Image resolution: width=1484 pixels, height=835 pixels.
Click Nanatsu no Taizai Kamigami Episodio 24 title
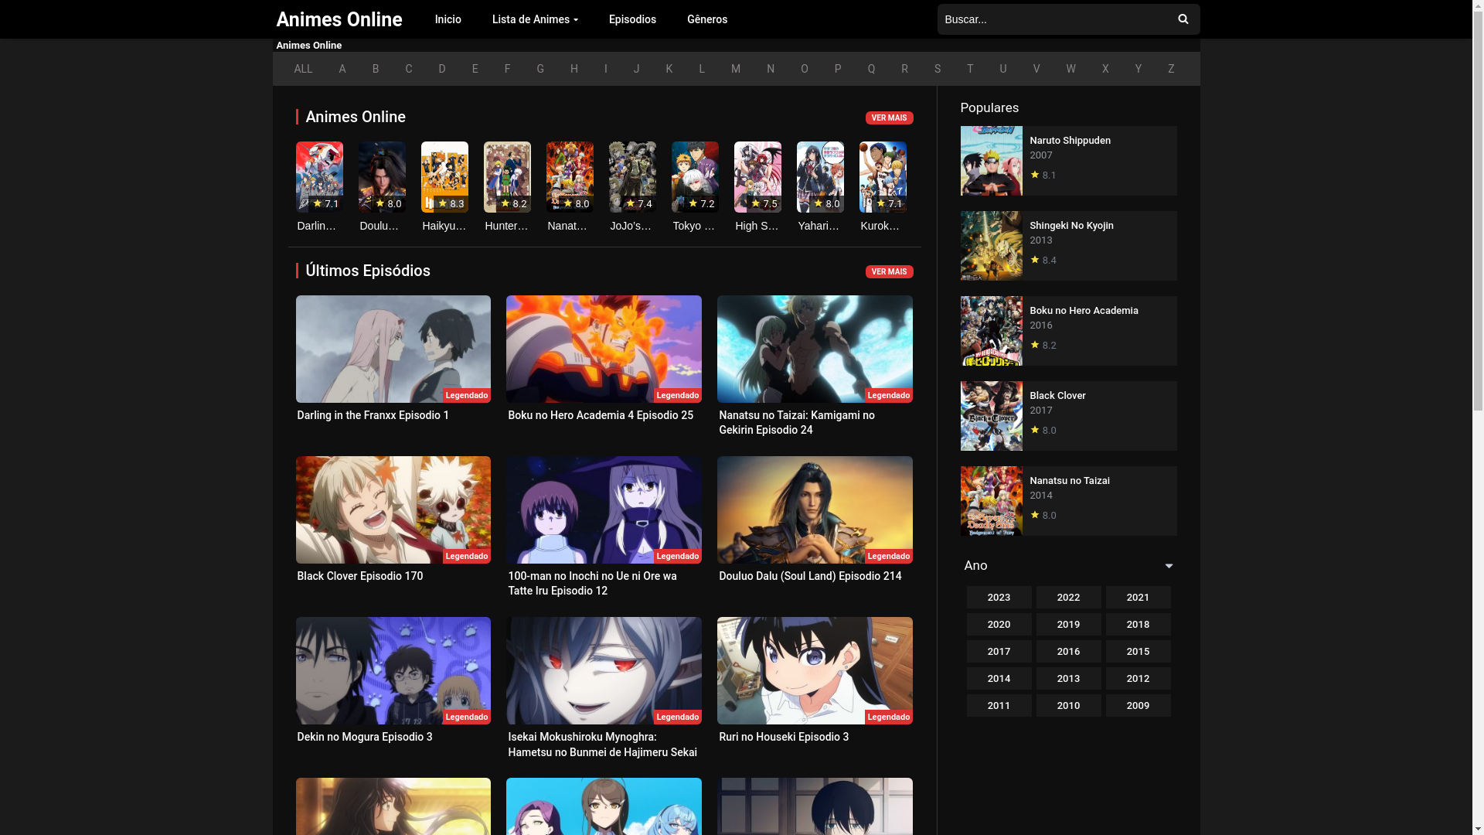pyautogui.click(x=797, y=423)
